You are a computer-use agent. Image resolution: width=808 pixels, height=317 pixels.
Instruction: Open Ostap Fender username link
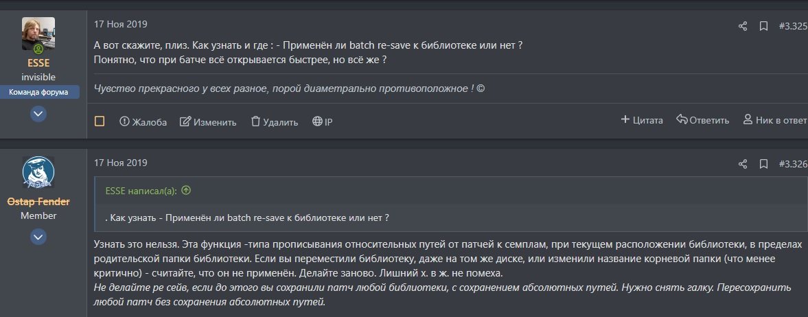pyautogui.click(x=38, y=202)
